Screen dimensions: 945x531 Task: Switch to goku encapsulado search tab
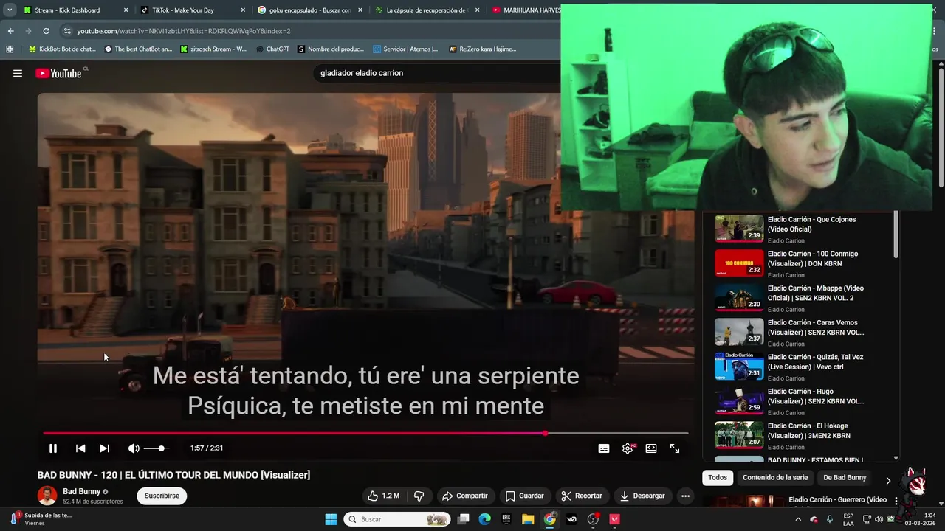coord(309,10)
